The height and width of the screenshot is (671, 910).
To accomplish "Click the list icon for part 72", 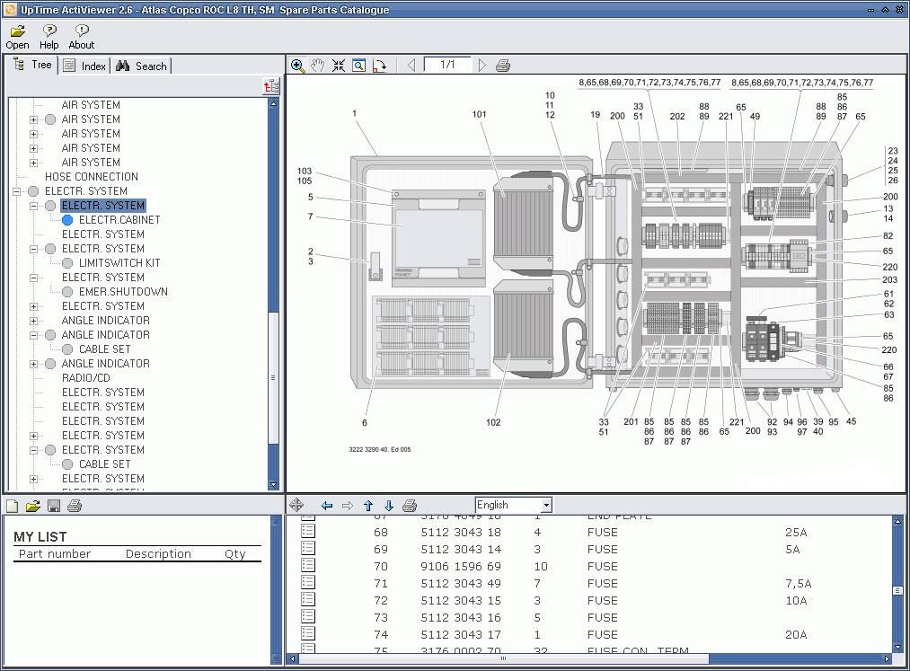I will [x=308, y=599].
